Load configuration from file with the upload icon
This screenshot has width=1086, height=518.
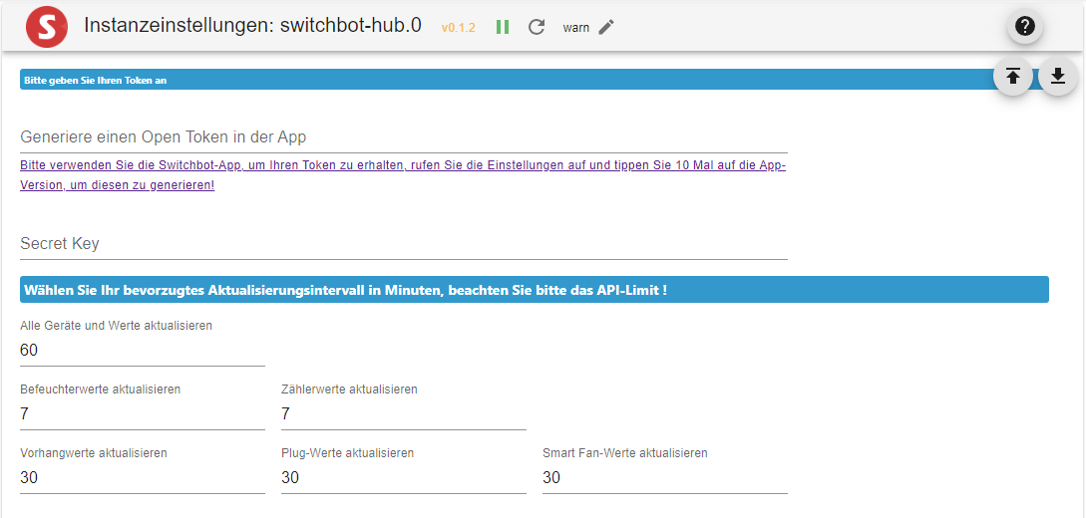point(1013,76)
